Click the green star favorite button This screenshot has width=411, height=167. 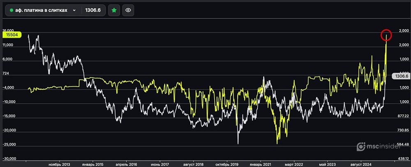114,10
